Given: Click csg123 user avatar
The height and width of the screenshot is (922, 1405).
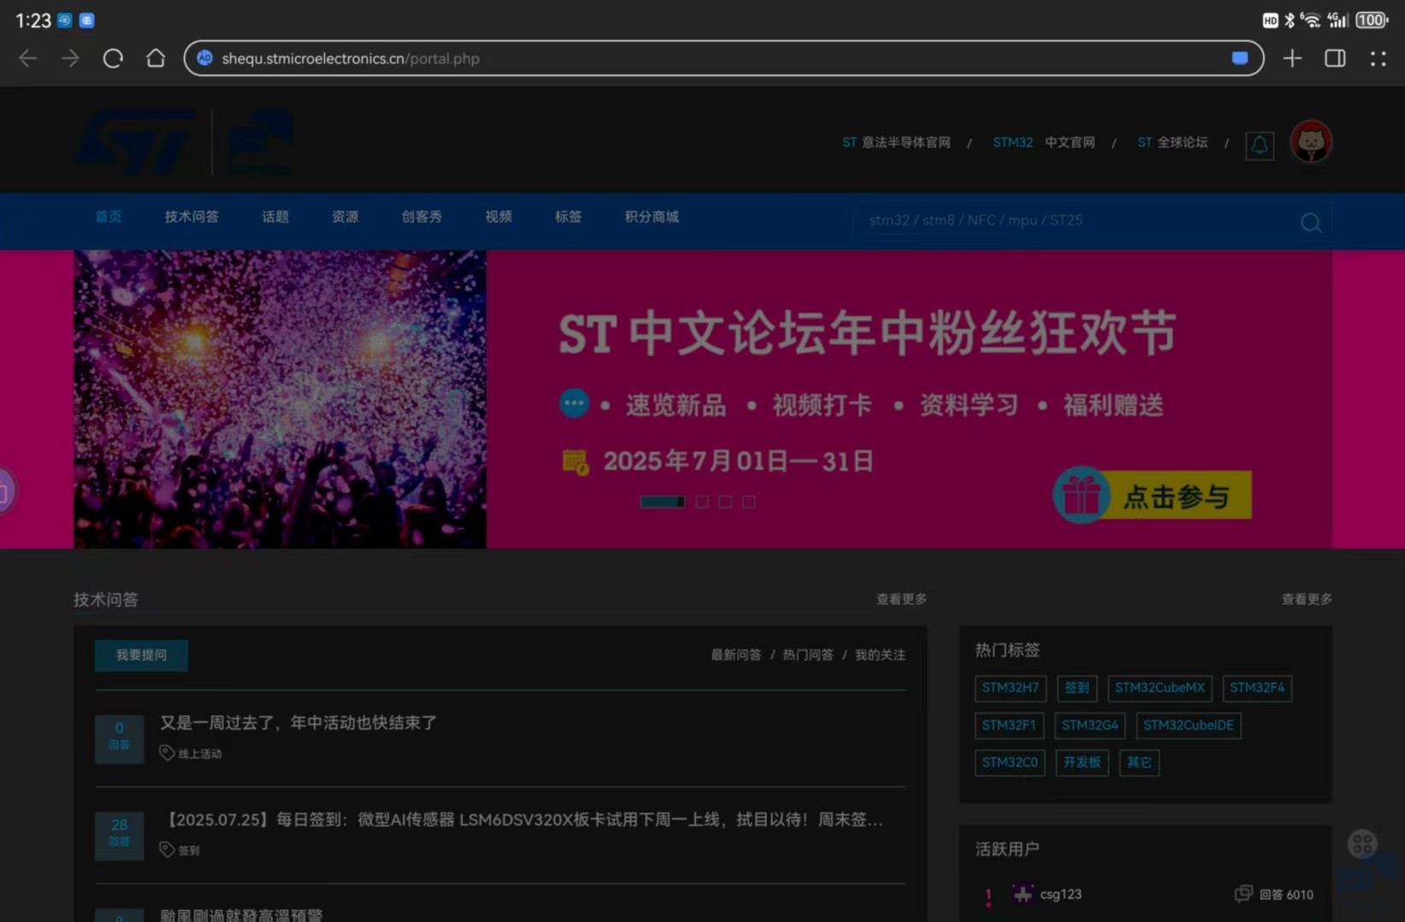Looking at the screenshot, I should click(1023, 894).
